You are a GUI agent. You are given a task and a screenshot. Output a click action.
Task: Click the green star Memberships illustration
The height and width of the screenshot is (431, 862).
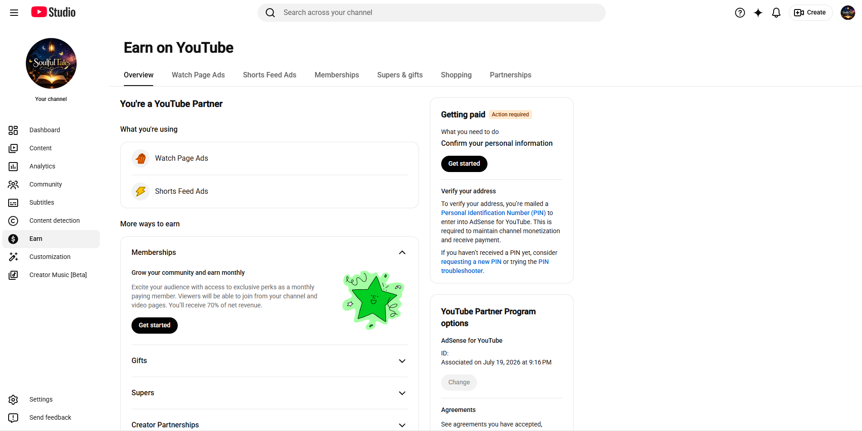coord(373,300)
